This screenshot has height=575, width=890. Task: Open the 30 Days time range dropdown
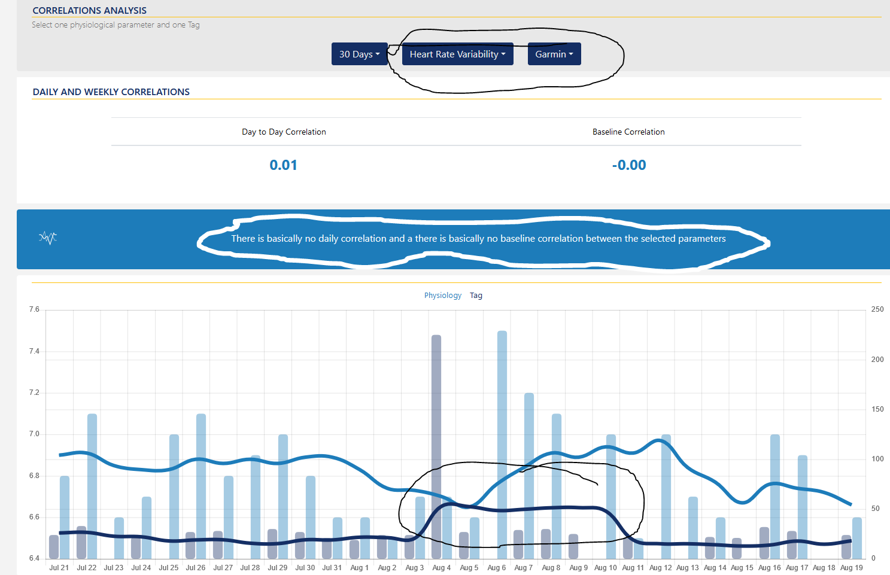pyautogui.click(x=359, y=54)
